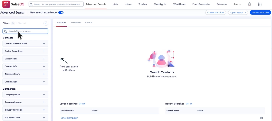Click Filters column header under Recent Searches
This screenshot has width=272, height=121.
(200, 111)
